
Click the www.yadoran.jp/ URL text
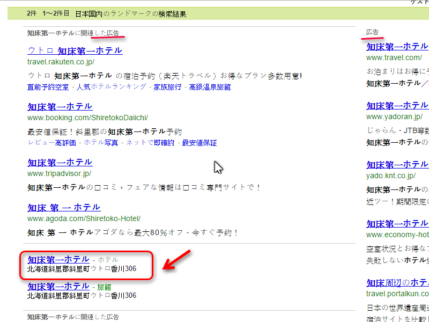(x=395, y=117)
